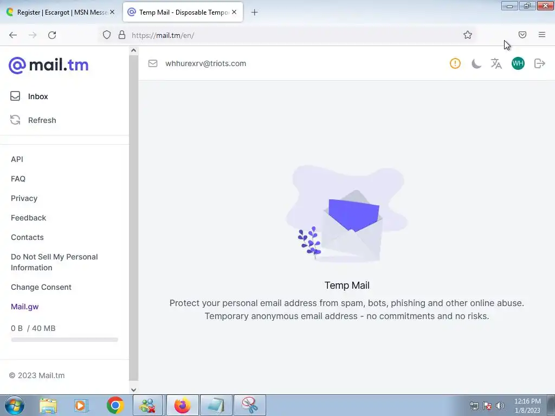Open the orange warning alert icon
Image resolution: width=555 pixels, height=416 pixels.
pyautogui.click(x=455, y=63)
